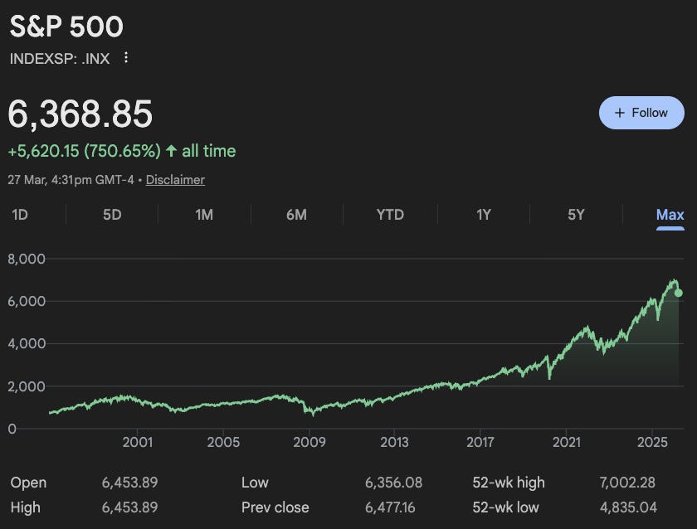Show the 1Y chart range
The width and height of the screenshot is (697, 529).
click(x=484, y=215)
